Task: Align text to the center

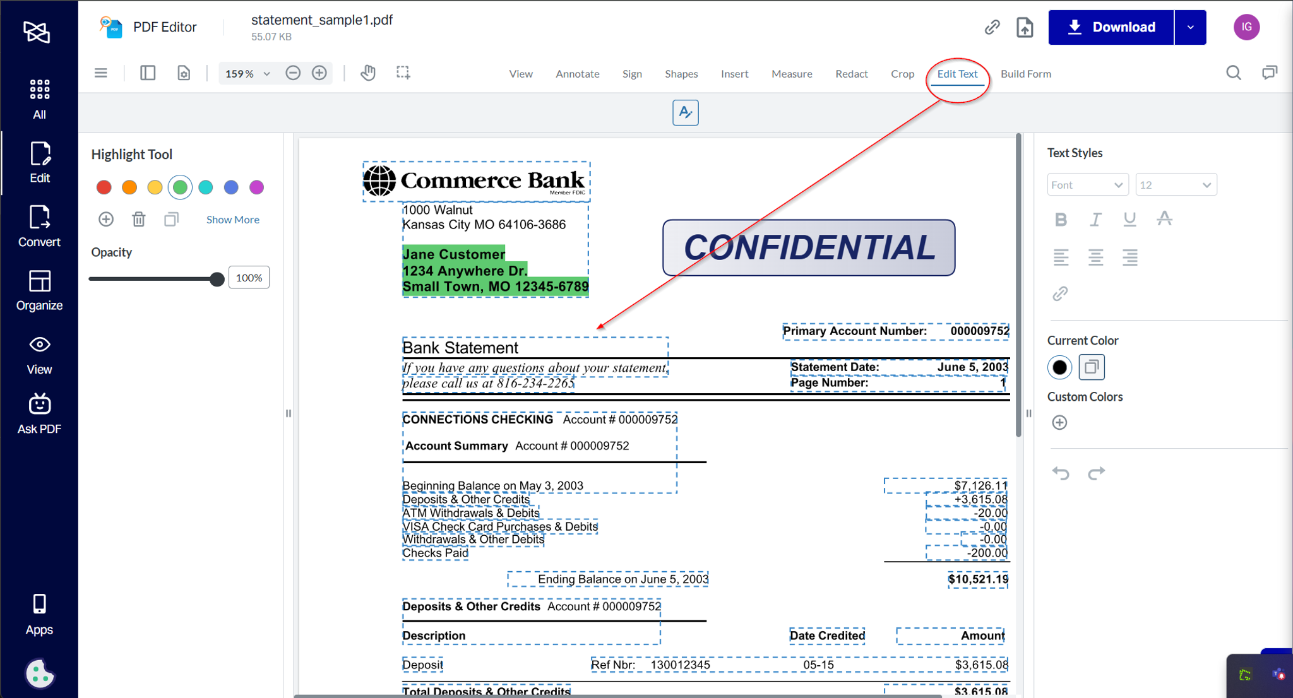Action: point(1095,257)
